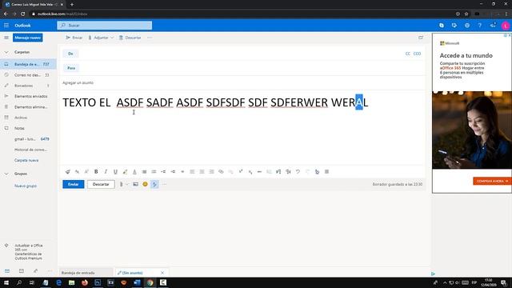Viewport: 512px width, 288px height.
Task: Open the emoji picker
Action: click(x=145, y=184)
